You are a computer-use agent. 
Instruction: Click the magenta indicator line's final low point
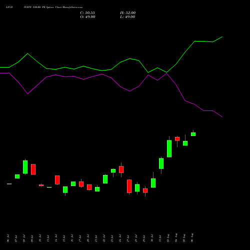(x=222, y=117)
